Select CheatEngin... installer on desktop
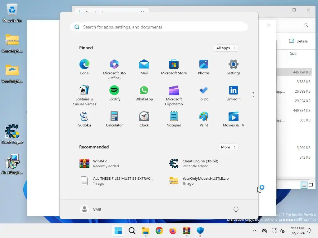Viewport: 318px width, 238px height. [x=12, y=164]
